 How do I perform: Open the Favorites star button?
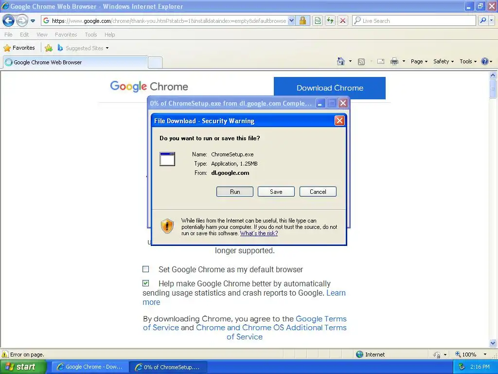19,48
